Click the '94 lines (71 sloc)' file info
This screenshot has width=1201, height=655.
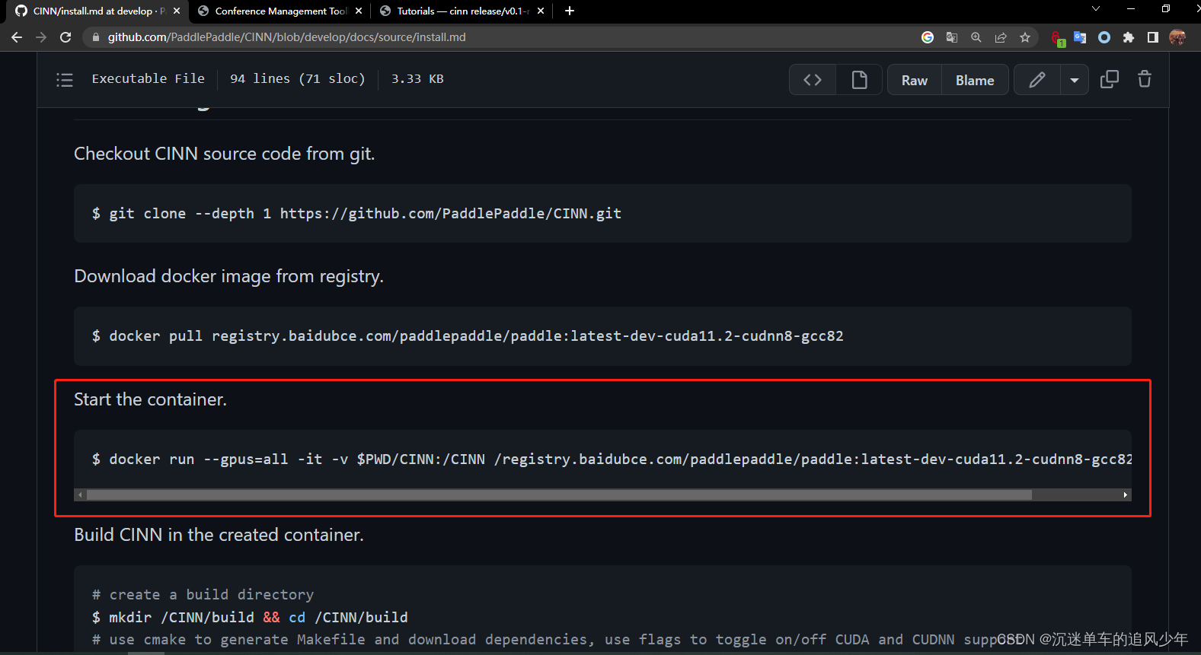pos(298,79)
